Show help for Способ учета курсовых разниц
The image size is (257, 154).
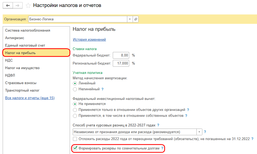[x=158, y=125]
